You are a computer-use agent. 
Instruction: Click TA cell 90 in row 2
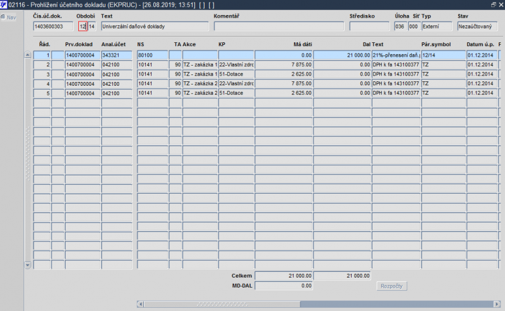coord(175,65)
